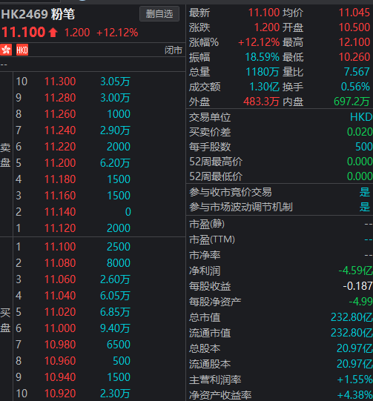Image resolution: width=373 pixels, height=401 pixels.
Task: Select sell level 5 price 11.200
Action: [x=60, y=163]
